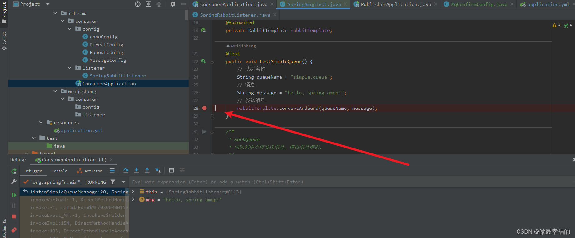
Task: Click the Select Opened File target icon
Action: coord(138,4)
